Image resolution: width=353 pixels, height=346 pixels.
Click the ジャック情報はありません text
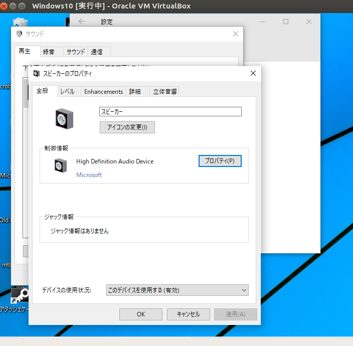[x=79, y=231]
